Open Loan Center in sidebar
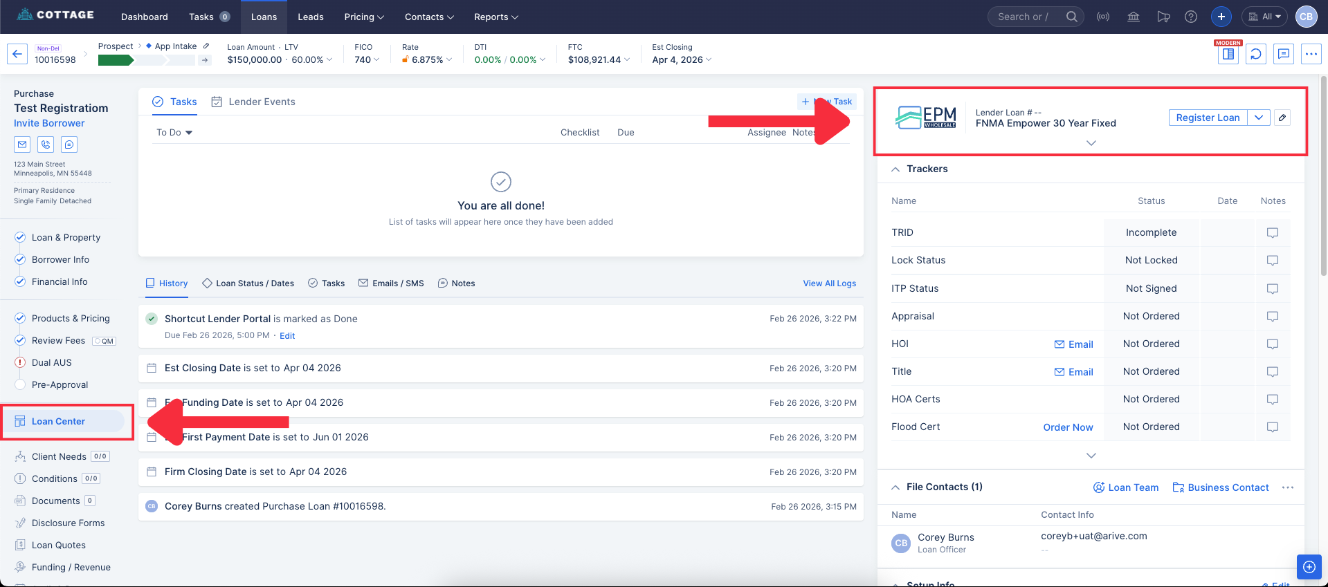This screenshot has width=1328, height=587. click(x=63, y=421)
